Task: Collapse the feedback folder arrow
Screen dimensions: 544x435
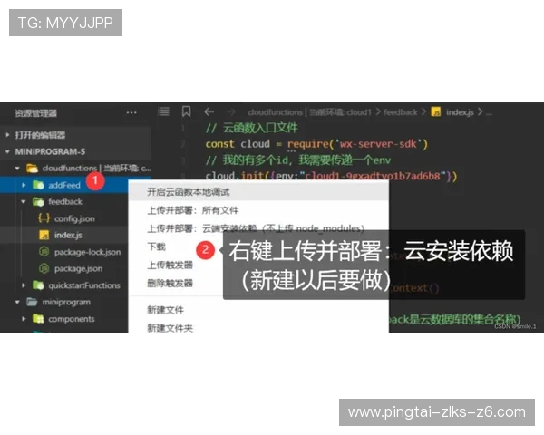Action: pos(24,201)
